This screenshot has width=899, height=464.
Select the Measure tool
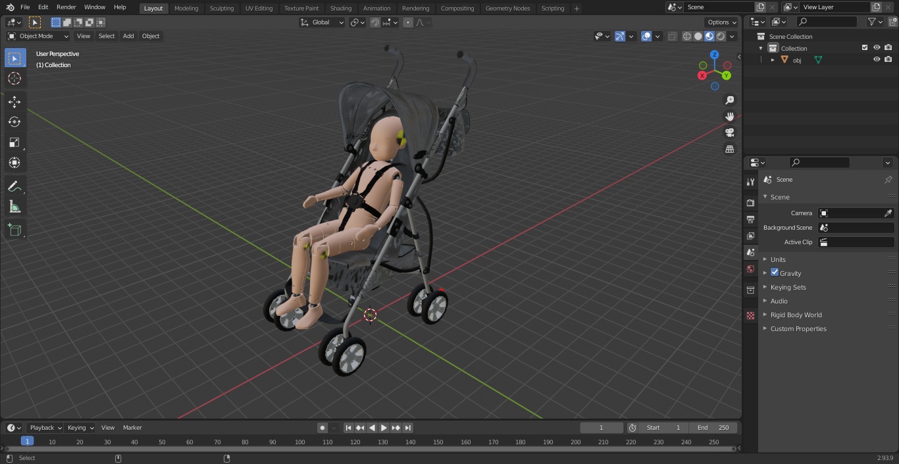[x=14, y=207]
